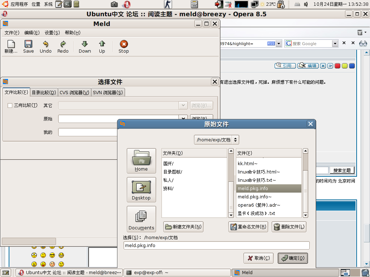Click the New (新建...) icon in Meld toolbar
The image size is (370, 277).
(x=11, y=44)
